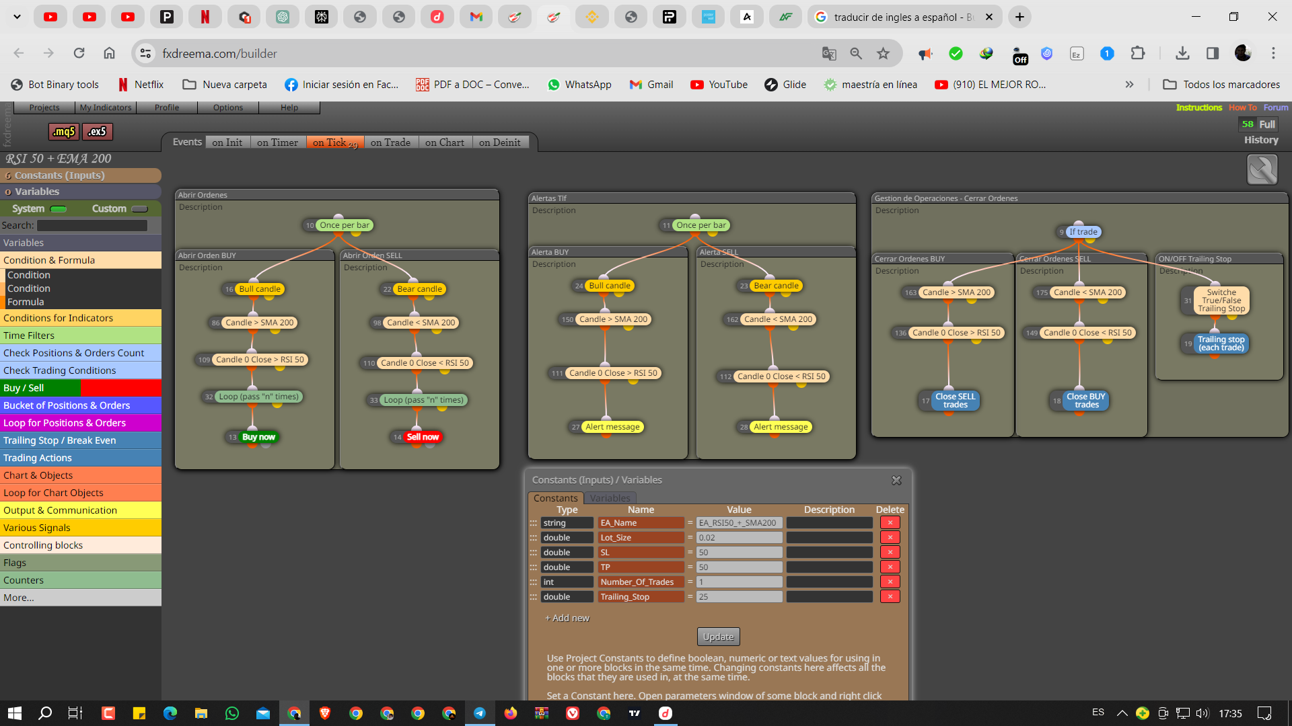Click into the sidebar Search field
1292x726 pixels.
tap(92, 226)
